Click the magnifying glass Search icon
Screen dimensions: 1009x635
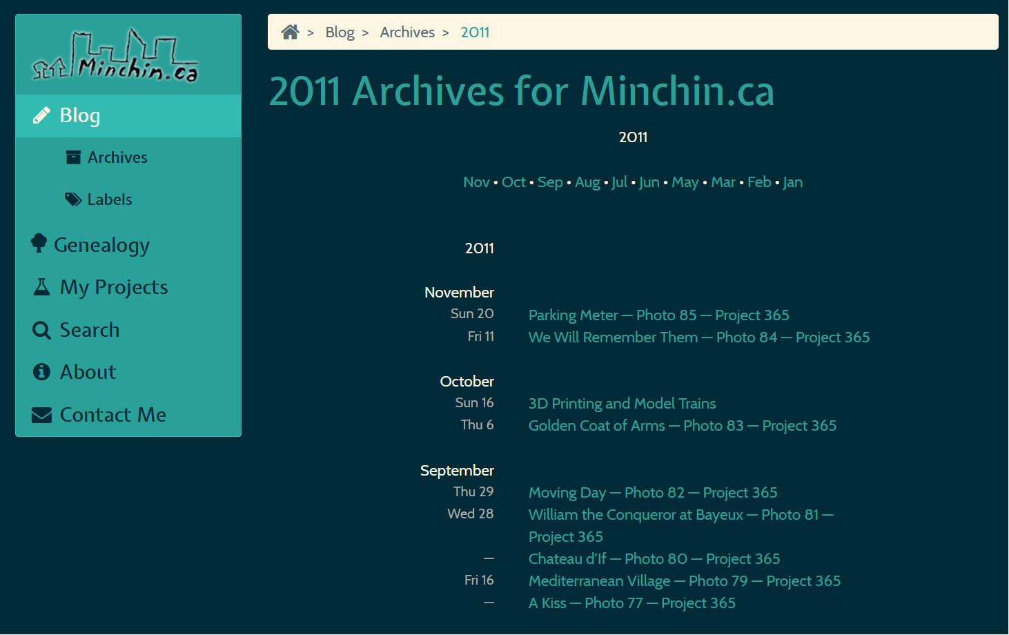pyautogui.click(x=41, y=330)
